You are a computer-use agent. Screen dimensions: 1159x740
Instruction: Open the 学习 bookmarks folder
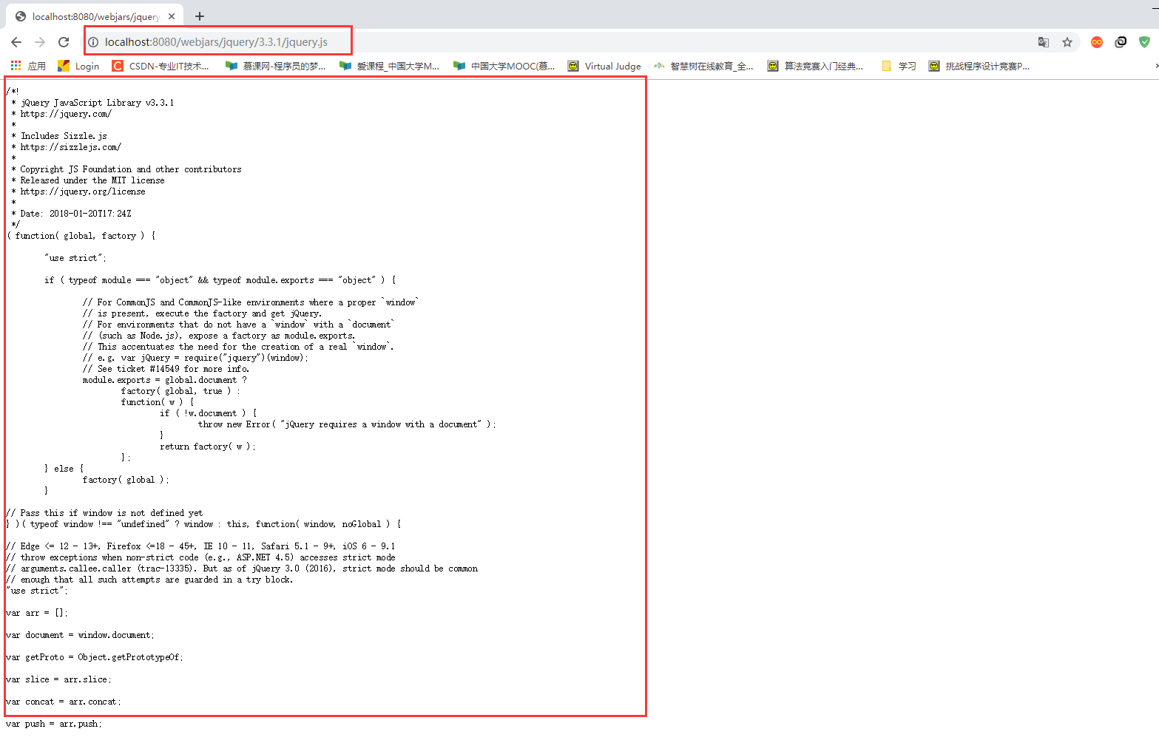[x=899, y=66]
